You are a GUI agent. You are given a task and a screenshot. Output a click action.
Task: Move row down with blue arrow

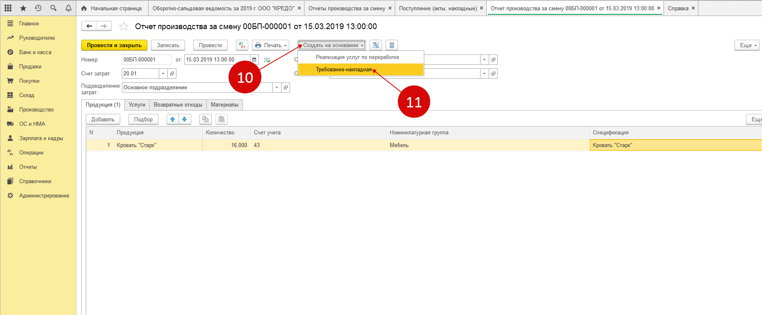coord(185,119)
